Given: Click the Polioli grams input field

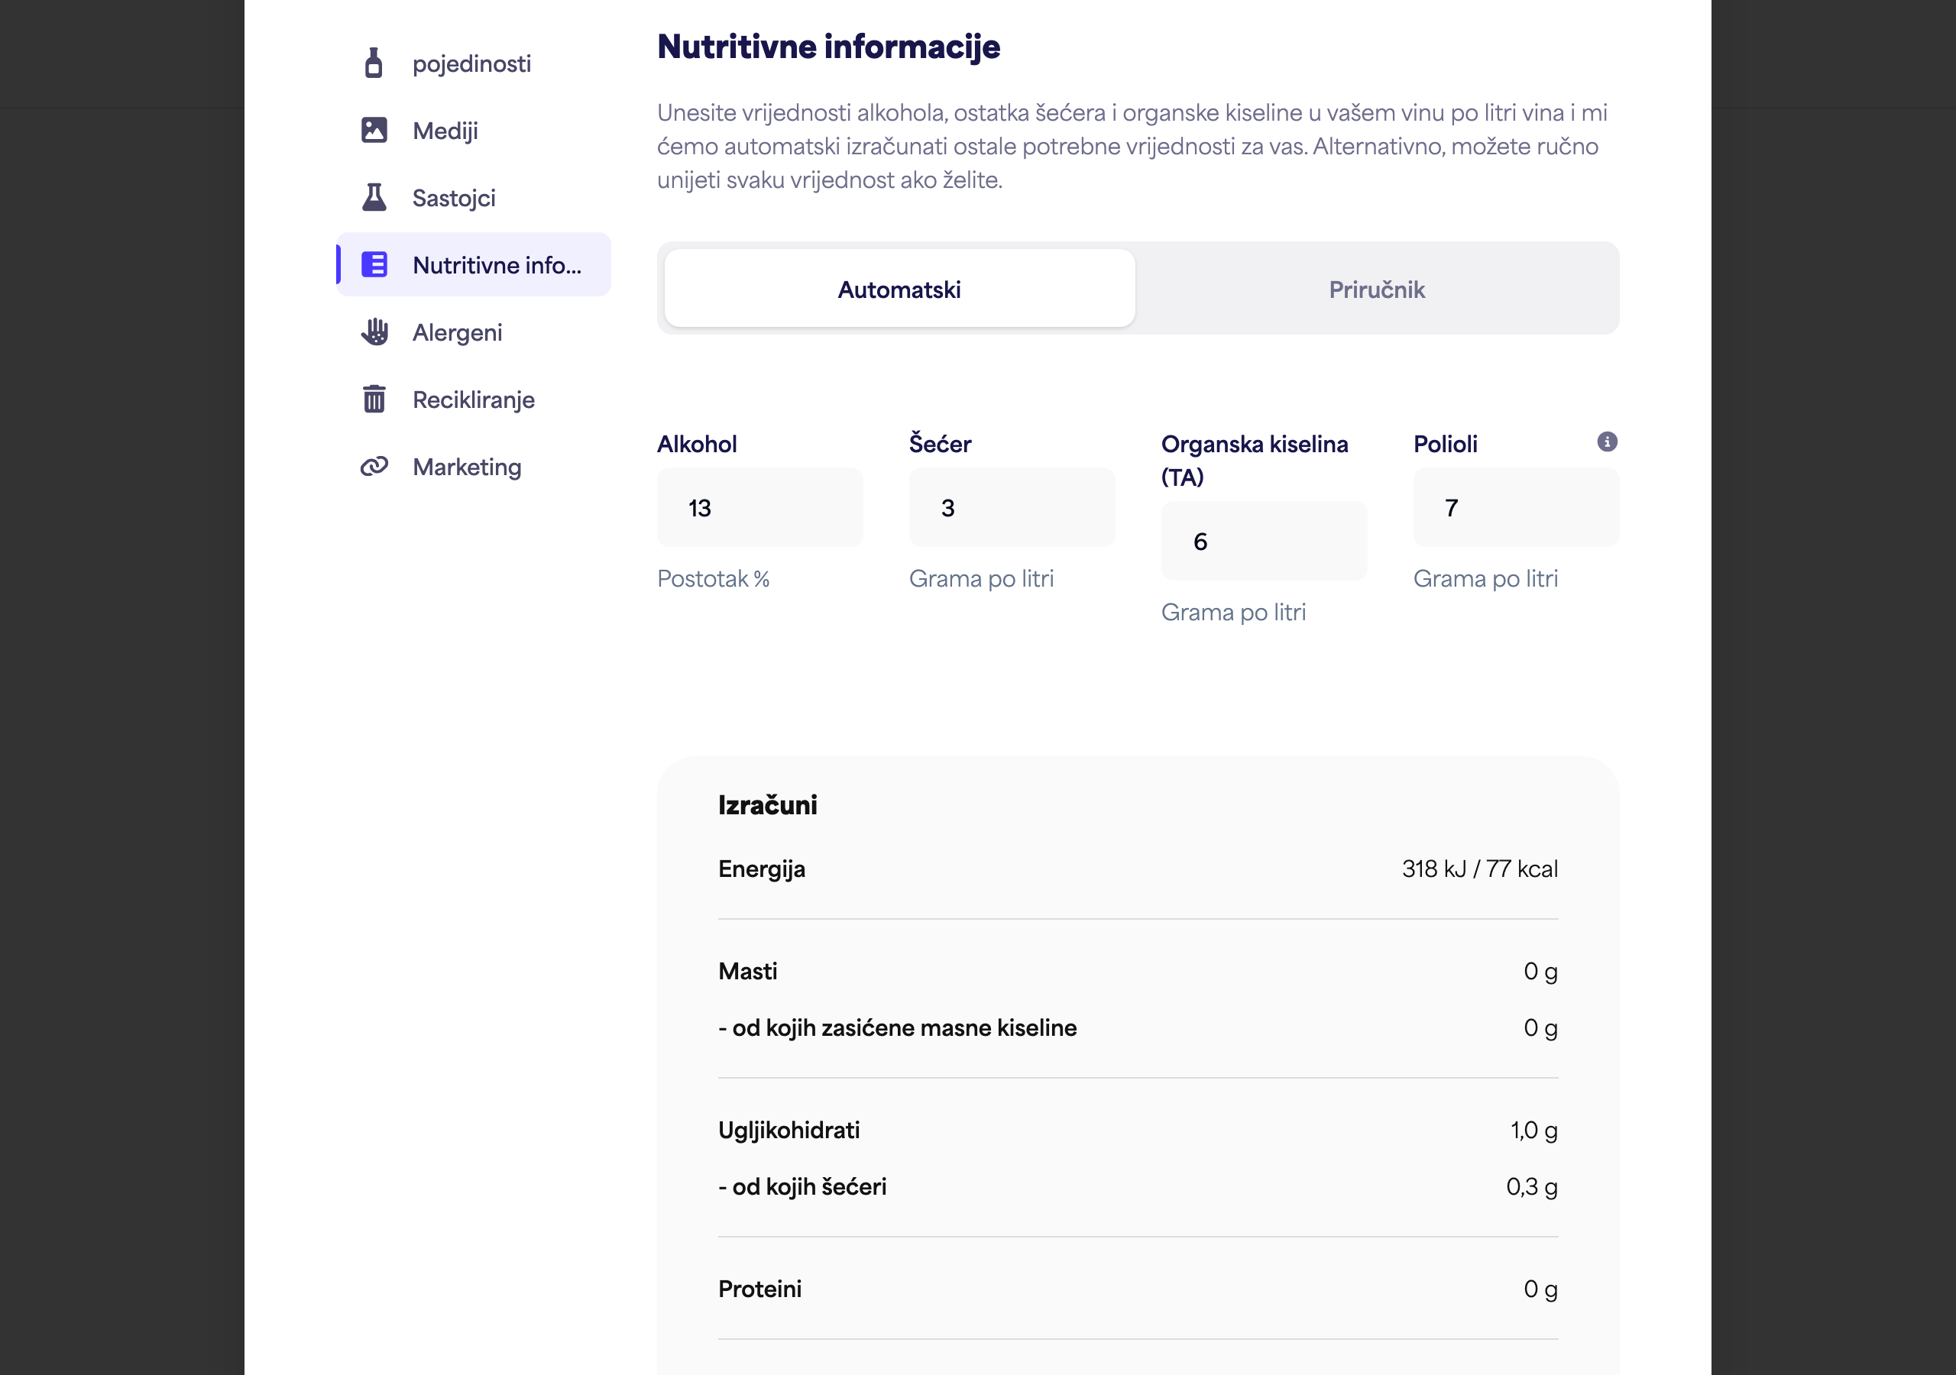Looking at the screenshot, I should pos(1517,508).
